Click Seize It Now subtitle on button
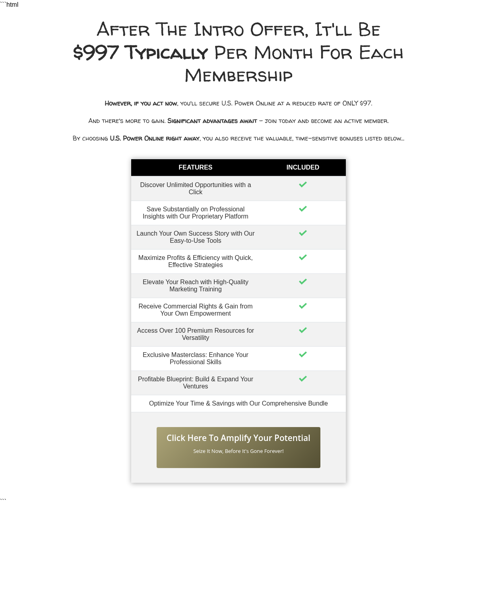This screenshot has height=597, width=477. 238,451
